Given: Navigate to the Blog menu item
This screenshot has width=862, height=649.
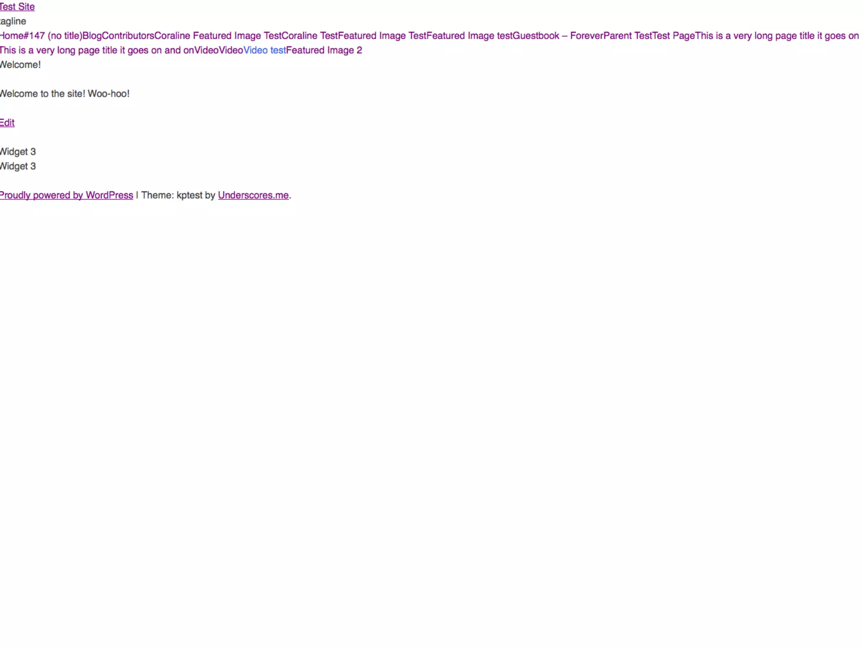Looking at the screenshot, I should click(92, 36).
